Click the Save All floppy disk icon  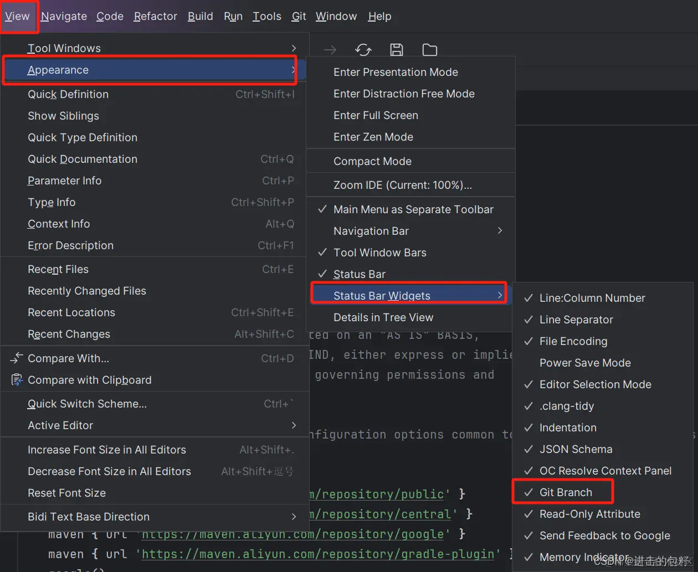tap(397, 50)
